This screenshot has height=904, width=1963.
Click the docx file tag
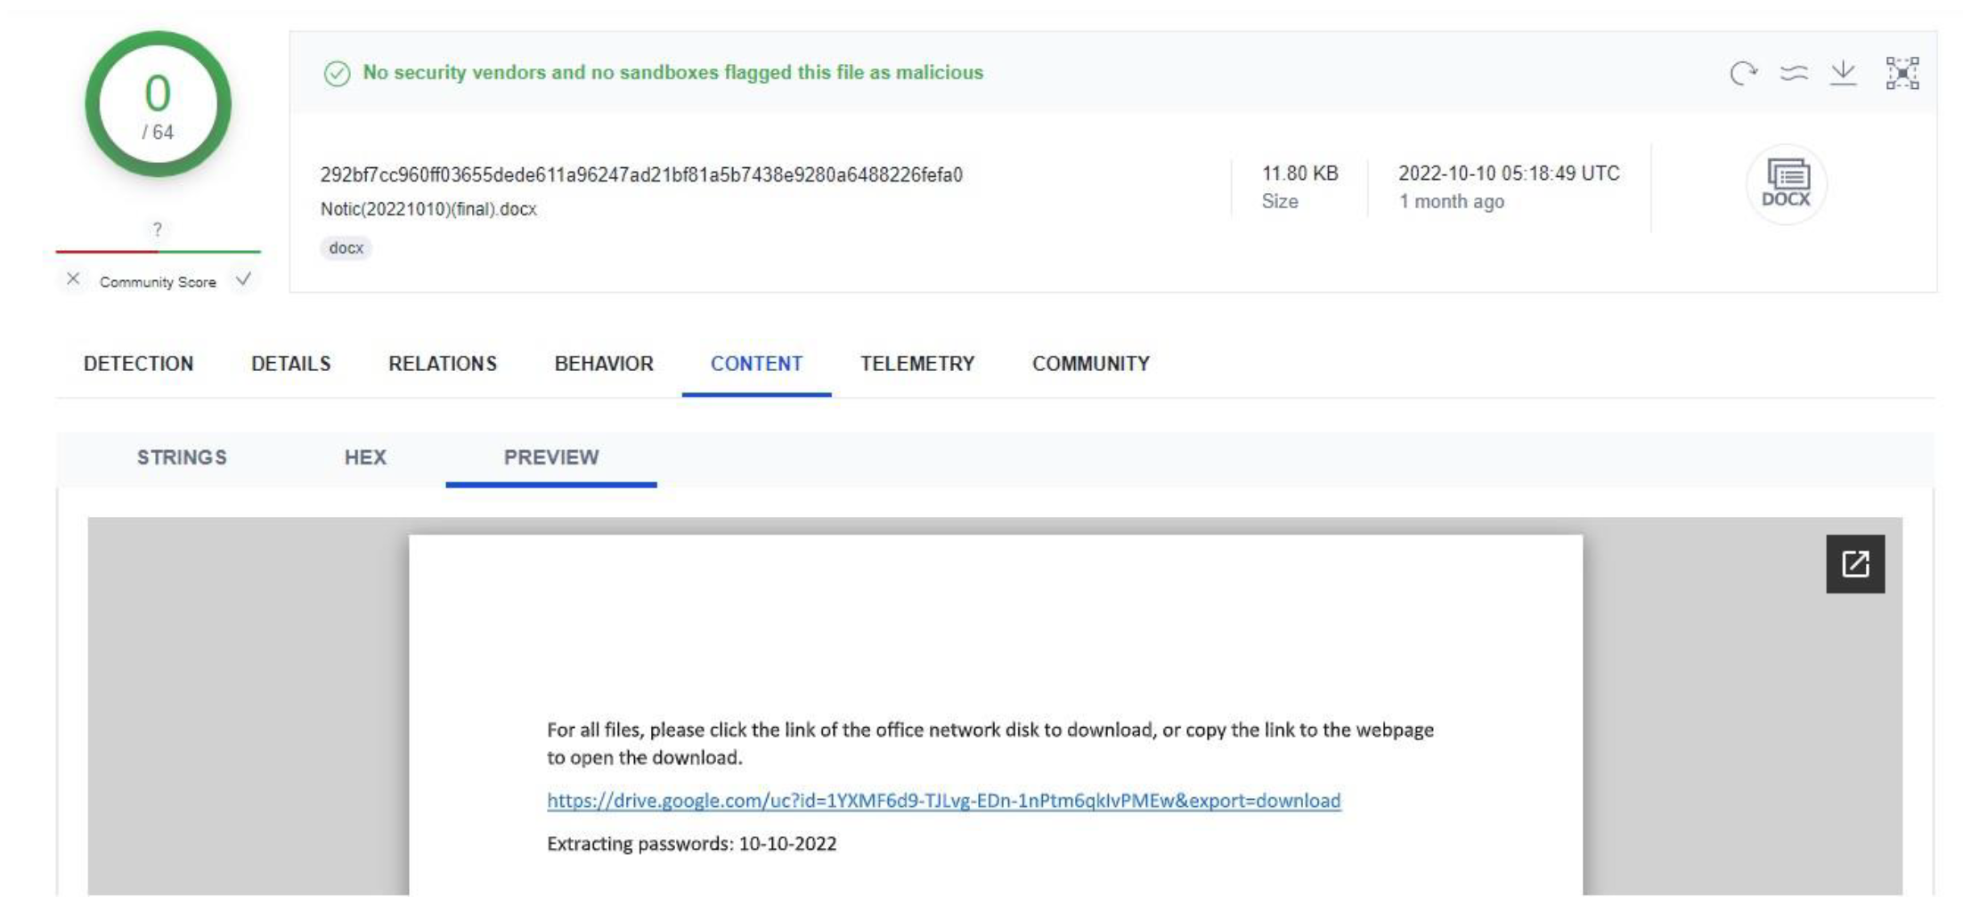[x=346, y=248]
